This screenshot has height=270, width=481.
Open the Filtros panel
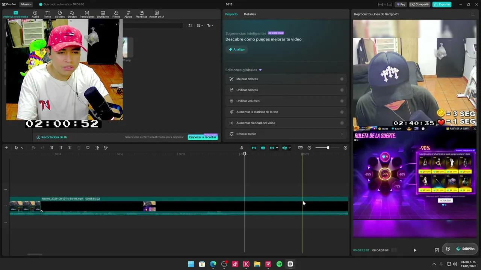click(x=116, y=14)
